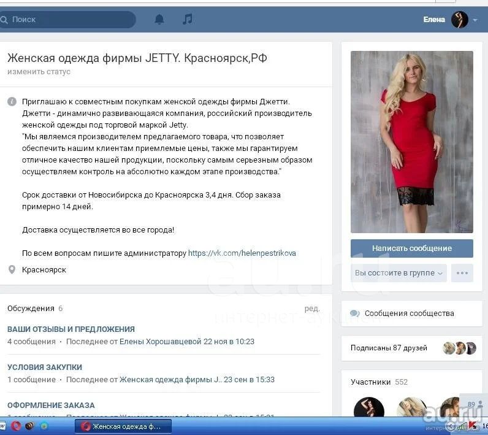This screenshot has height=435, width=488.
Task: Open Участники 552 members list
Action: coord(379,382)
